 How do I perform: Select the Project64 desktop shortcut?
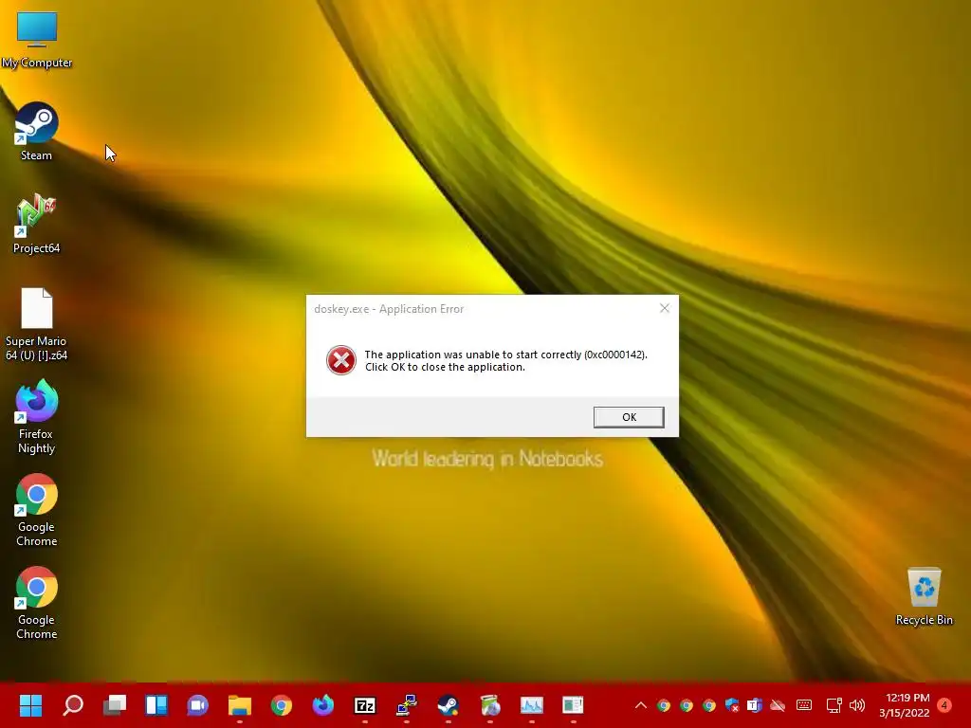coord(37,224)
